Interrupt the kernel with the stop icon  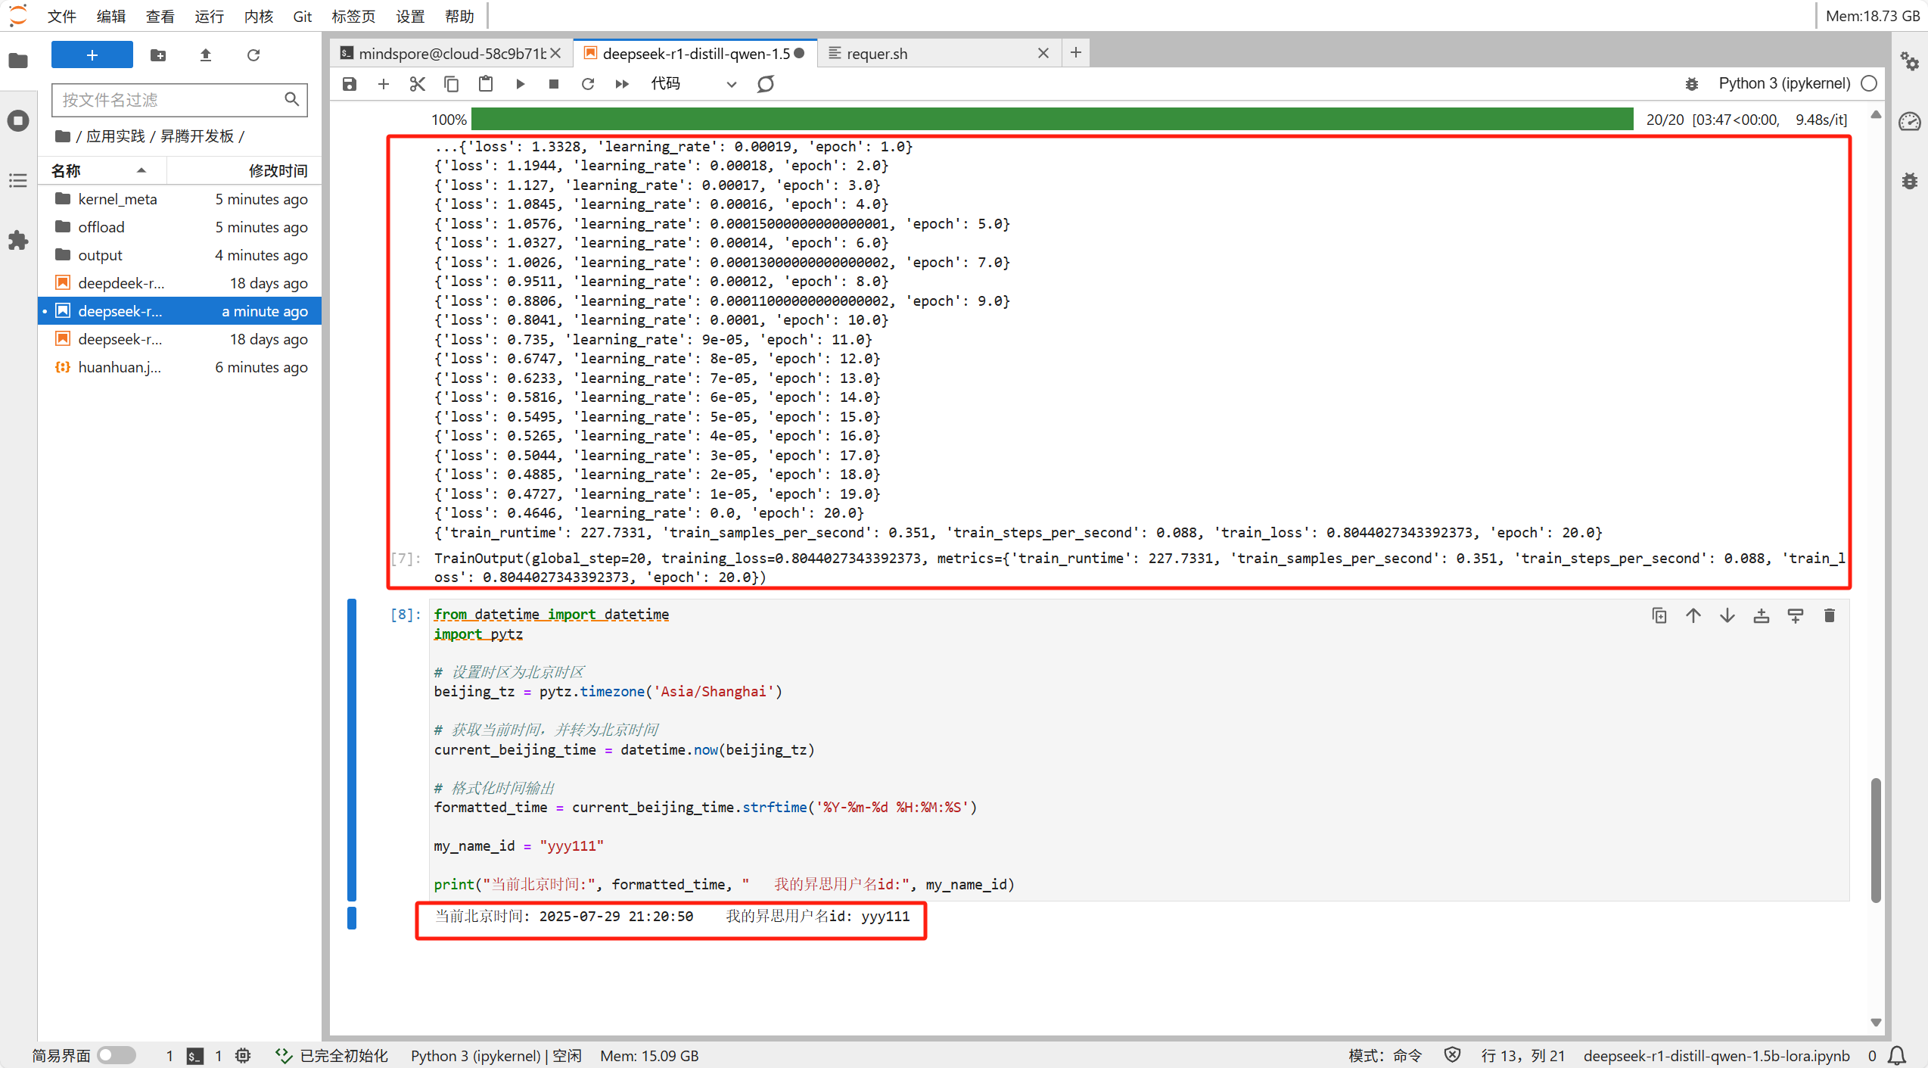(554, 84)
